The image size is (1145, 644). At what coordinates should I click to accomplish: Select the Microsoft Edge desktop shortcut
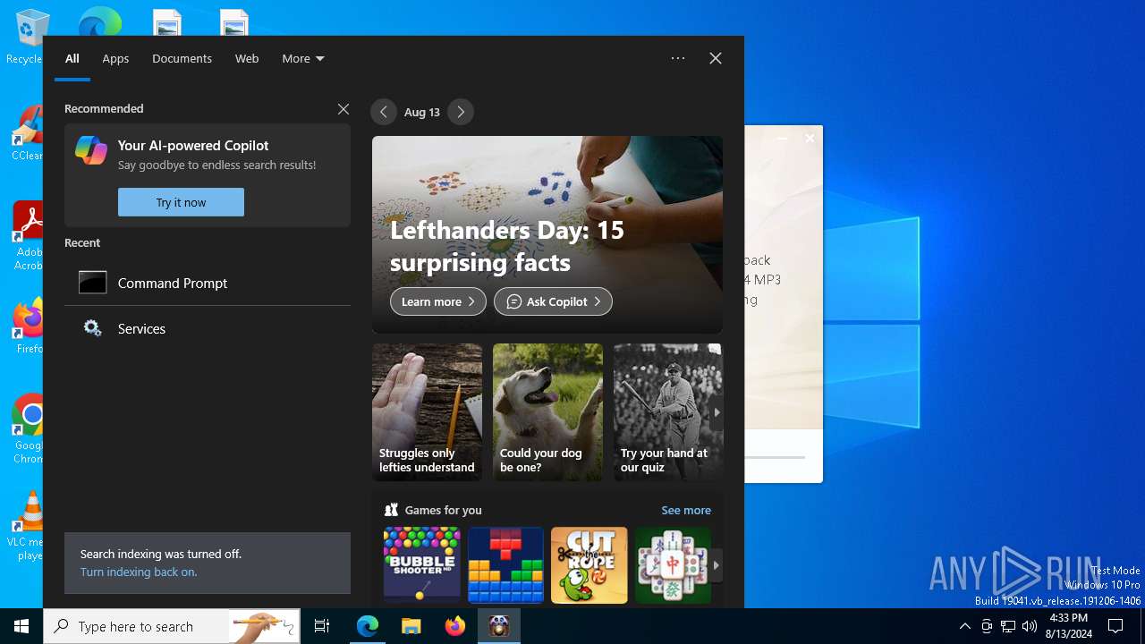point(99,22)
